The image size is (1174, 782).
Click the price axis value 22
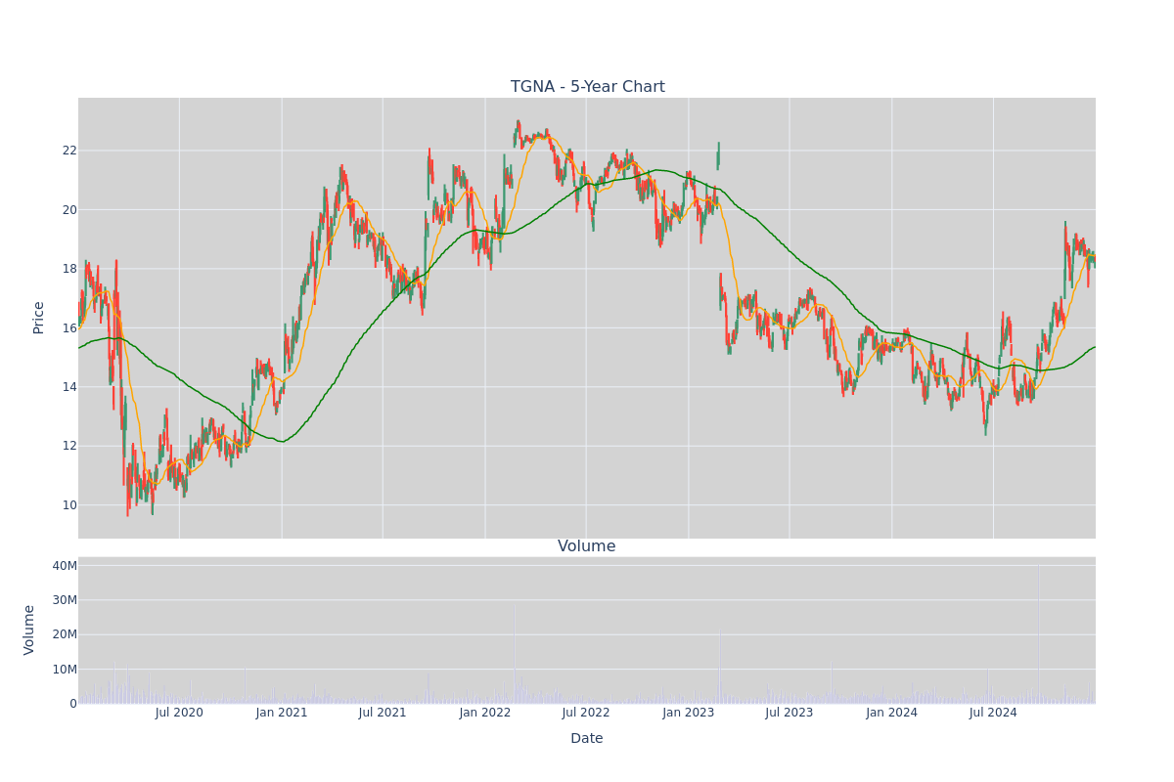(x=69, y=151)
